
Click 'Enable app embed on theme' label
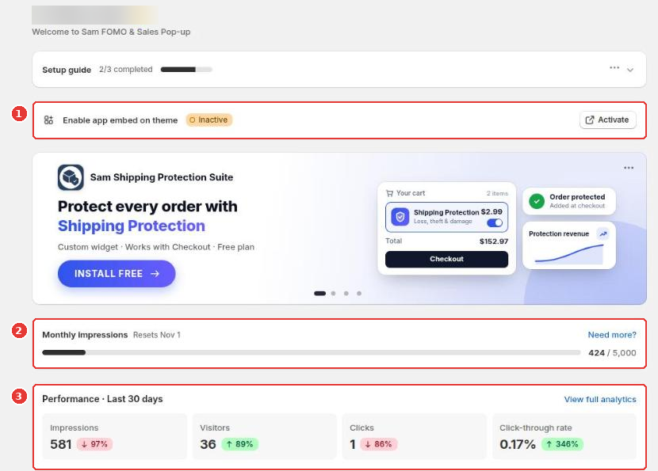click(x=120, y=120)
